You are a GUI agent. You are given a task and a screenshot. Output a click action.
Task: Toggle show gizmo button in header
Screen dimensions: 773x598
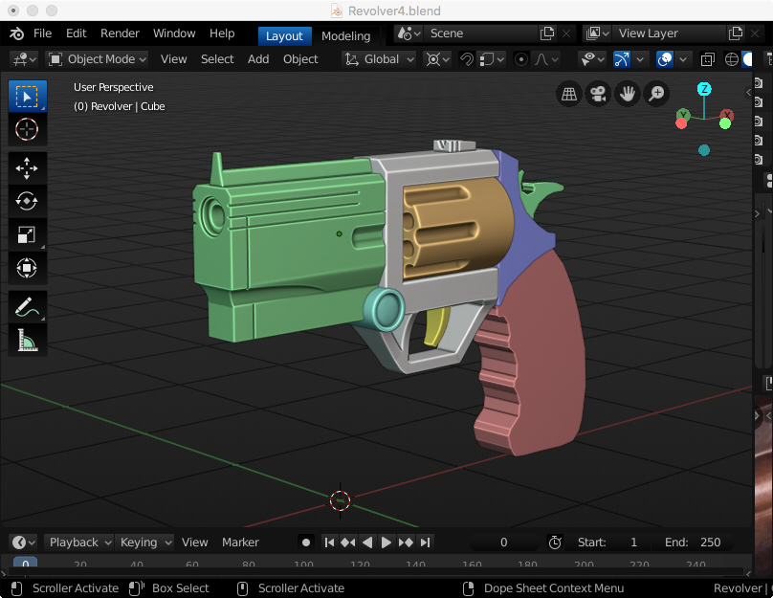click(622, 59)
